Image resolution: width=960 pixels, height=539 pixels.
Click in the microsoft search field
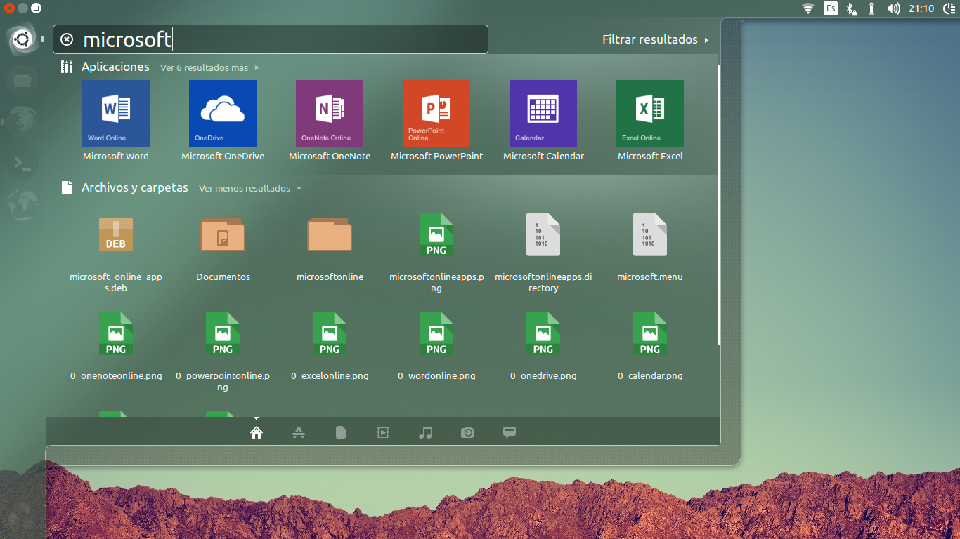point(271,39)
